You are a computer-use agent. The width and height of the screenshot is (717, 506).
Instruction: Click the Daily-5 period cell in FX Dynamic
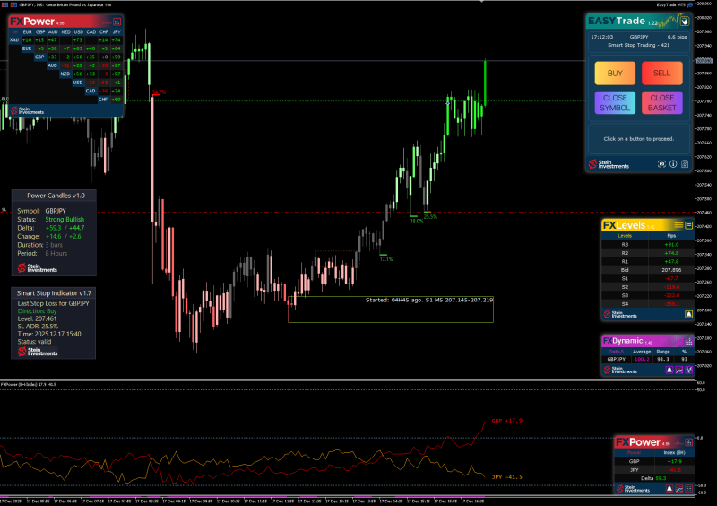pyautogui.click(x=617, y=352)
